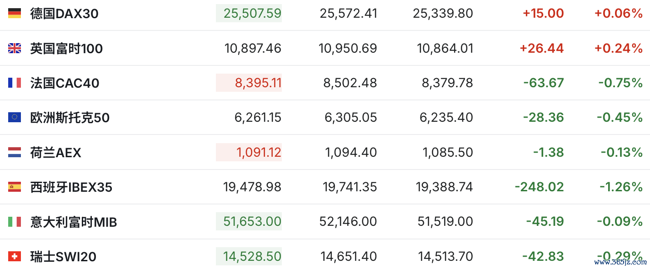
Task: Click the +0.24% change value
Action: 618,48
